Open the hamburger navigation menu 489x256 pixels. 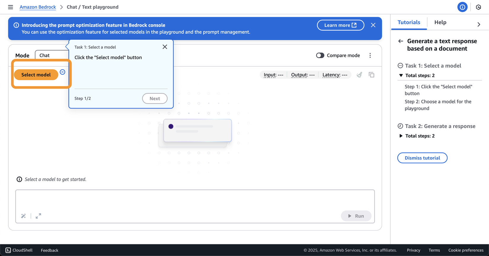pyautogui.click(x=10, y=7)
